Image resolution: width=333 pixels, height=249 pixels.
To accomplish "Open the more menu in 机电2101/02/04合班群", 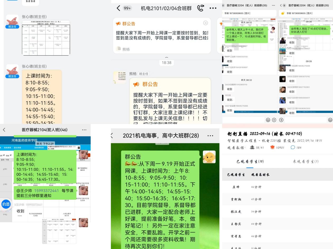I will coord(213,8).
